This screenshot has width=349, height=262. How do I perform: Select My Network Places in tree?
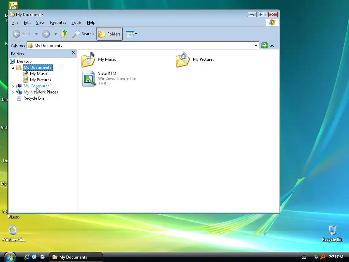tap(41, 92)
